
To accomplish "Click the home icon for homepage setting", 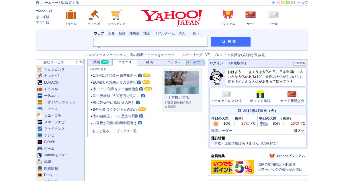I will click(38, 2).
